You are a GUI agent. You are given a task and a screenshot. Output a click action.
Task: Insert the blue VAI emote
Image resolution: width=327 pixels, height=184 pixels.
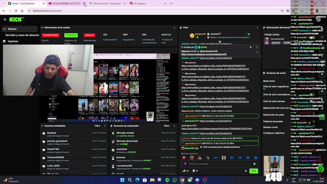(248, 158)
